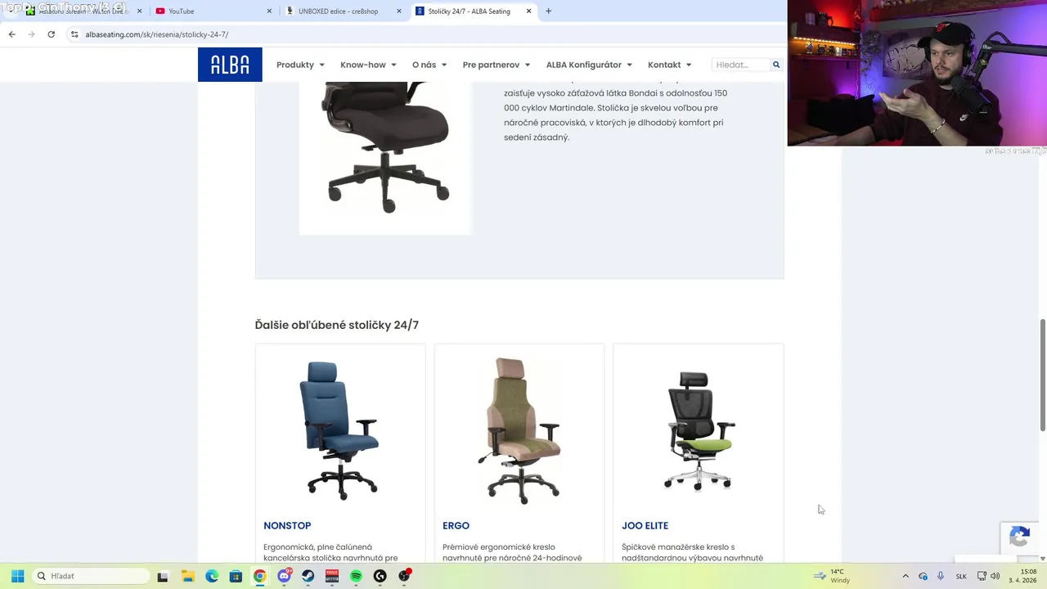Click the blue NONSTOP chair image
Screen dimensions: 1047x589
(340, 430)
